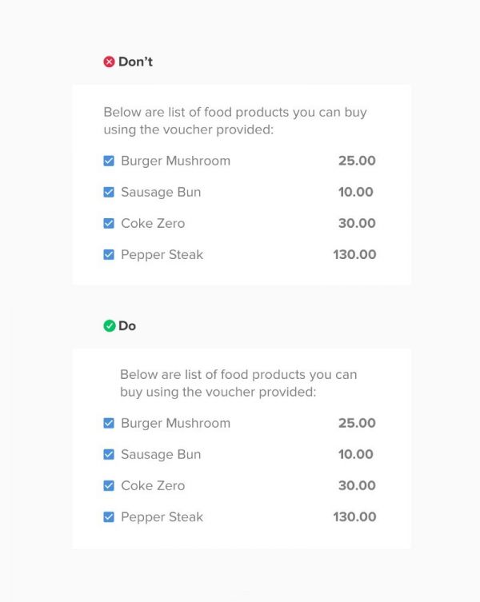The height and width of the screenshot is (602, 480).
Task: Toggle Pepper Steak checkbox in the Don't list
Action: pos(109,255)
